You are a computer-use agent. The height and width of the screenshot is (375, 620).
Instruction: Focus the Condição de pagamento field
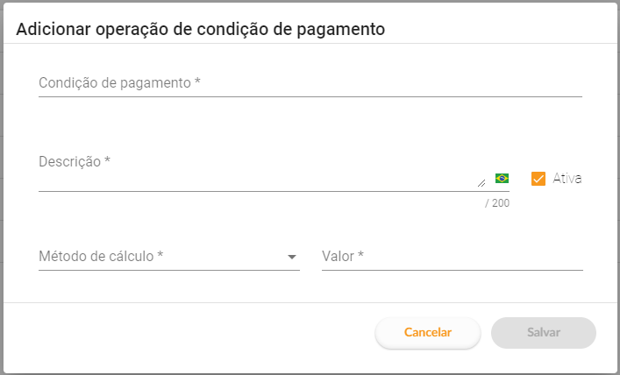coord(310,82)
